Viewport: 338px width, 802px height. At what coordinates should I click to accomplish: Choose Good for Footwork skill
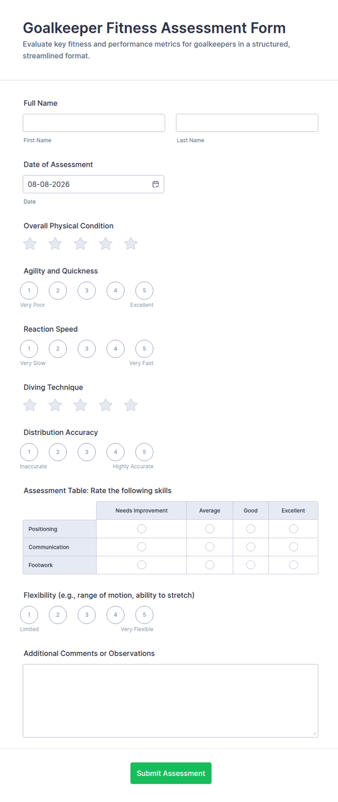point(251,565)
